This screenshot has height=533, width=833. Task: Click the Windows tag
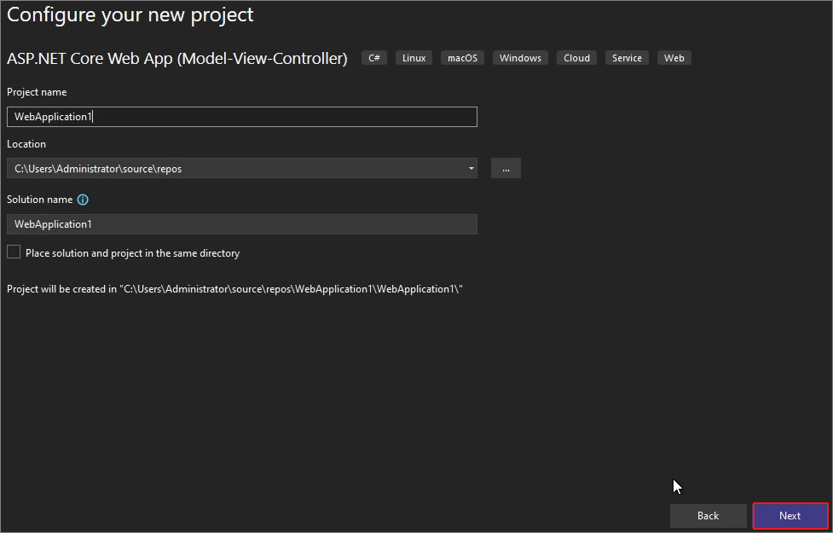click(520, 58)
